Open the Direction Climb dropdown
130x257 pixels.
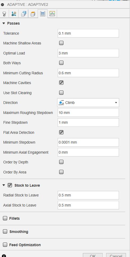coord(88,103)
